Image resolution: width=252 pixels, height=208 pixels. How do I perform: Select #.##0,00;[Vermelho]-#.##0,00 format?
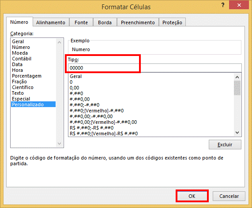151,122
